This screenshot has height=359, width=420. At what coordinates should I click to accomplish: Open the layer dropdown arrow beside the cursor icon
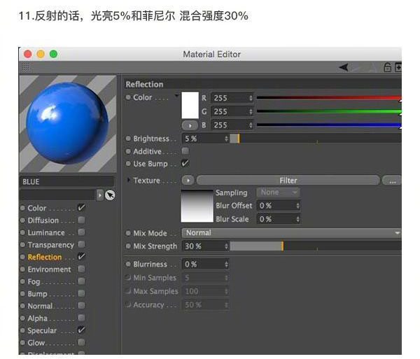99,195
